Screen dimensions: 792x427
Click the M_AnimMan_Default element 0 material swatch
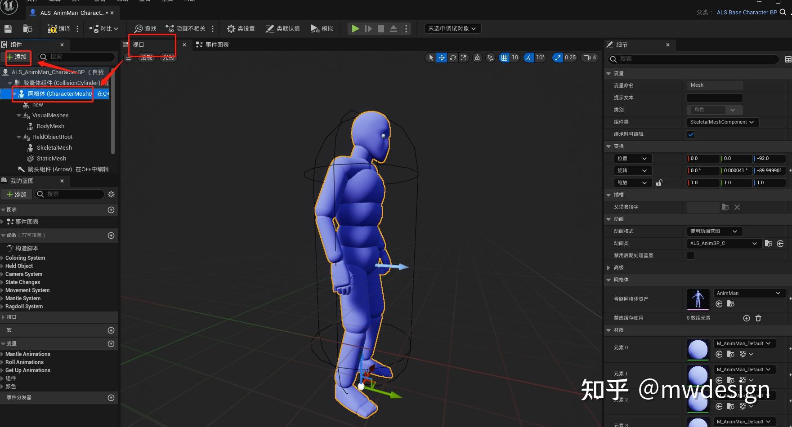(698, 349)
